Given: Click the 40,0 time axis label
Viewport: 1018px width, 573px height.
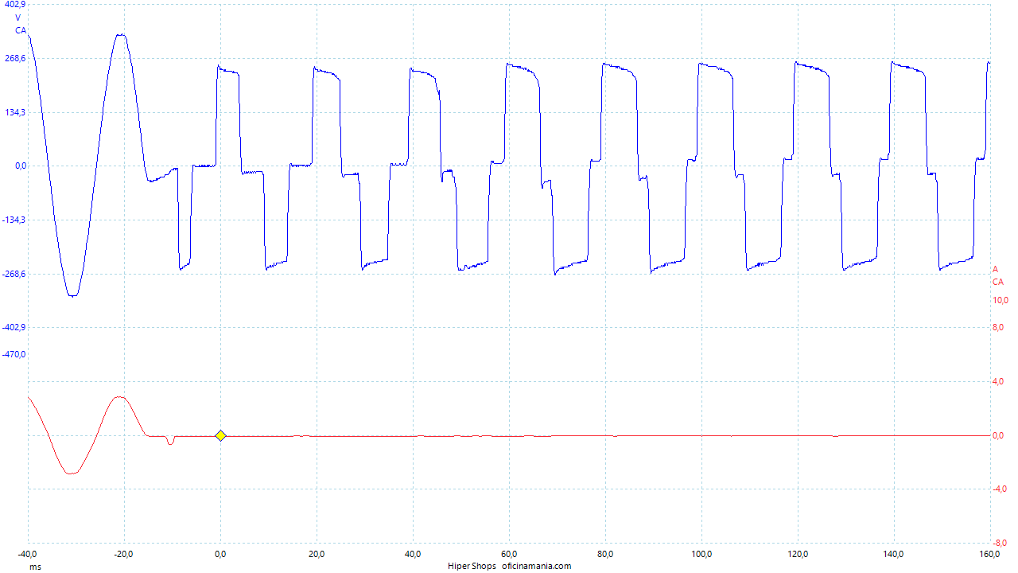Looking at the screenshot, I should 413,554.
